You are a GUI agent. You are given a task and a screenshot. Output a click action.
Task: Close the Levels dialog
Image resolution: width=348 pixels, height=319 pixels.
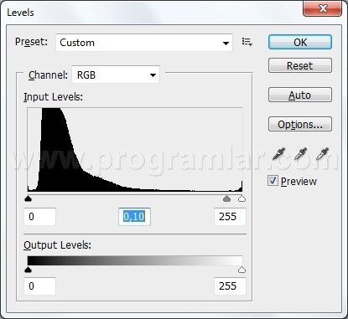tap(322, 8)
